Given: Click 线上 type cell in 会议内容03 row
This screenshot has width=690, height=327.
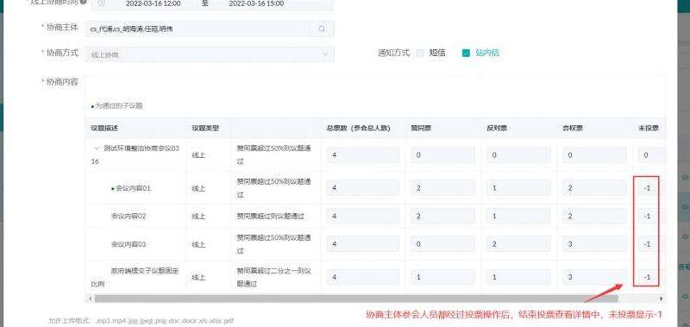Looking at the screenshot, I should 198,245.
